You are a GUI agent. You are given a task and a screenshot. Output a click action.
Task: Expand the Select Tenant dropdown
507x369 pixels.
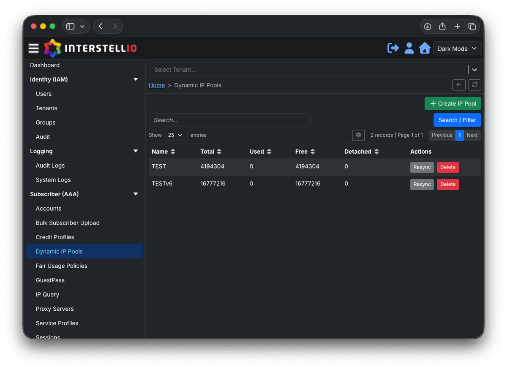click(x=474, y=70)
